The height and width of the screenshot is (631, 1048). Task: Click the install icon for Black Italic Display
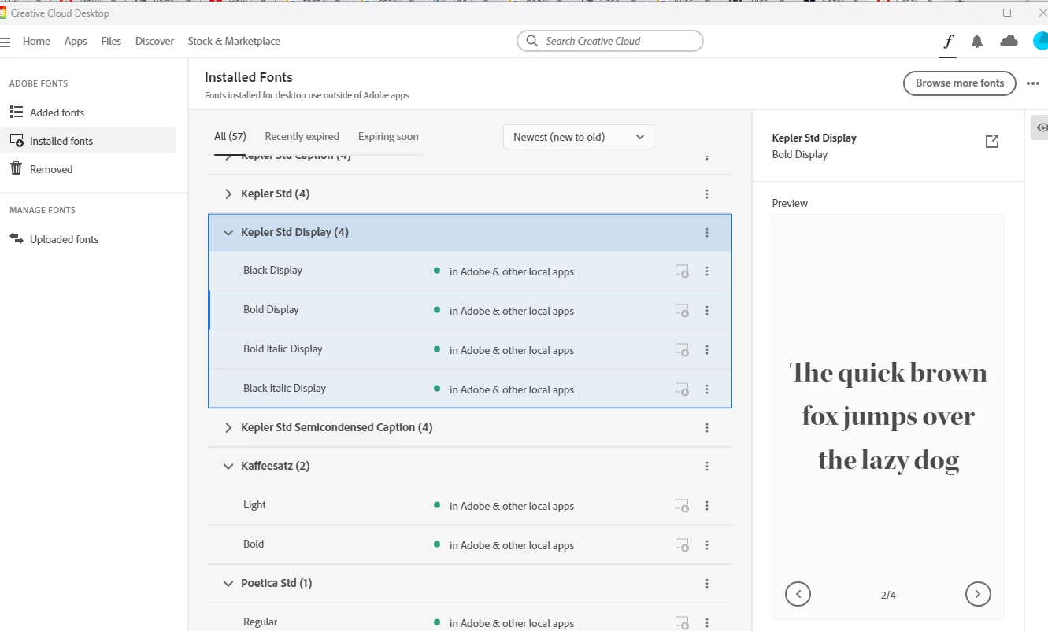682,389
